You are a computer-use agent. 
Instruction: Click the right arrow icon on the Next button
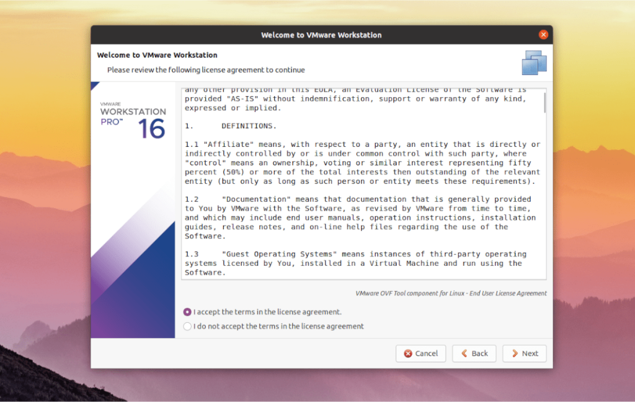tap(515, 354)
